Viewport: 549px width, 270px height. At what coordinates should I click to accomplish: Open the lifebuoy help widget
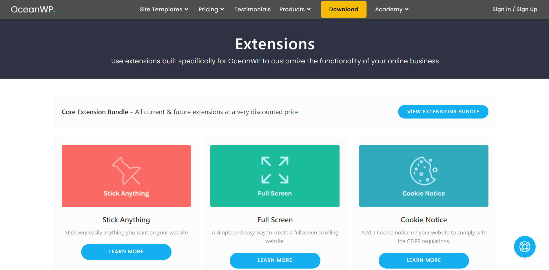(x=524, y=247)
